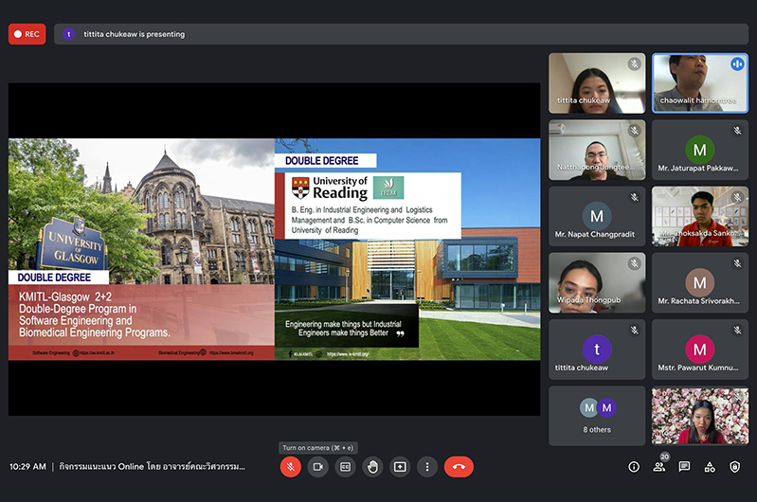Click the speaking indicator on chaowalit's tile

click(737, 63)
